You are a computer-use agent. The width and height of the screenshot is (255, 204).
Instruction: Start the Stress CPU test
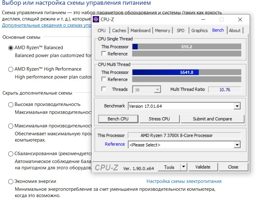click(x=159, y=119)
